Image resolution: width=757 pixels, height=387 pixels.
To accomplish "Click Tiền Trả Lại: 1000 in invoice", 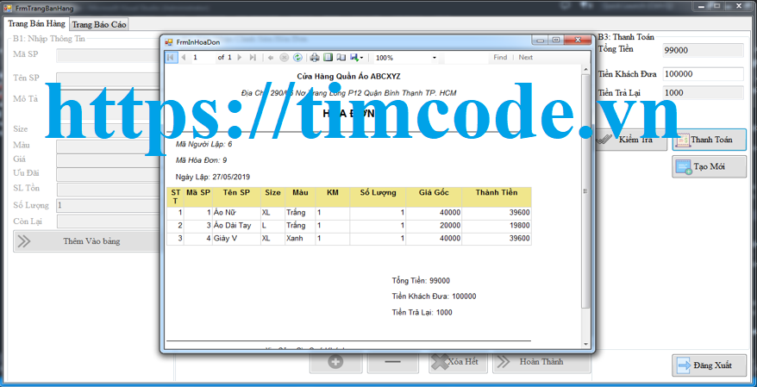I will click(x=422, y=312).
